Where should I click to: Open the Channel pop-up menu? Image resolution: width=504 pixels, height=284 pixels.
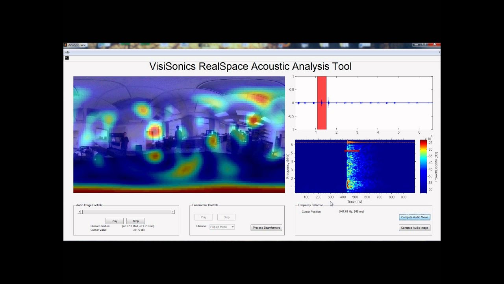click(222, 227)
